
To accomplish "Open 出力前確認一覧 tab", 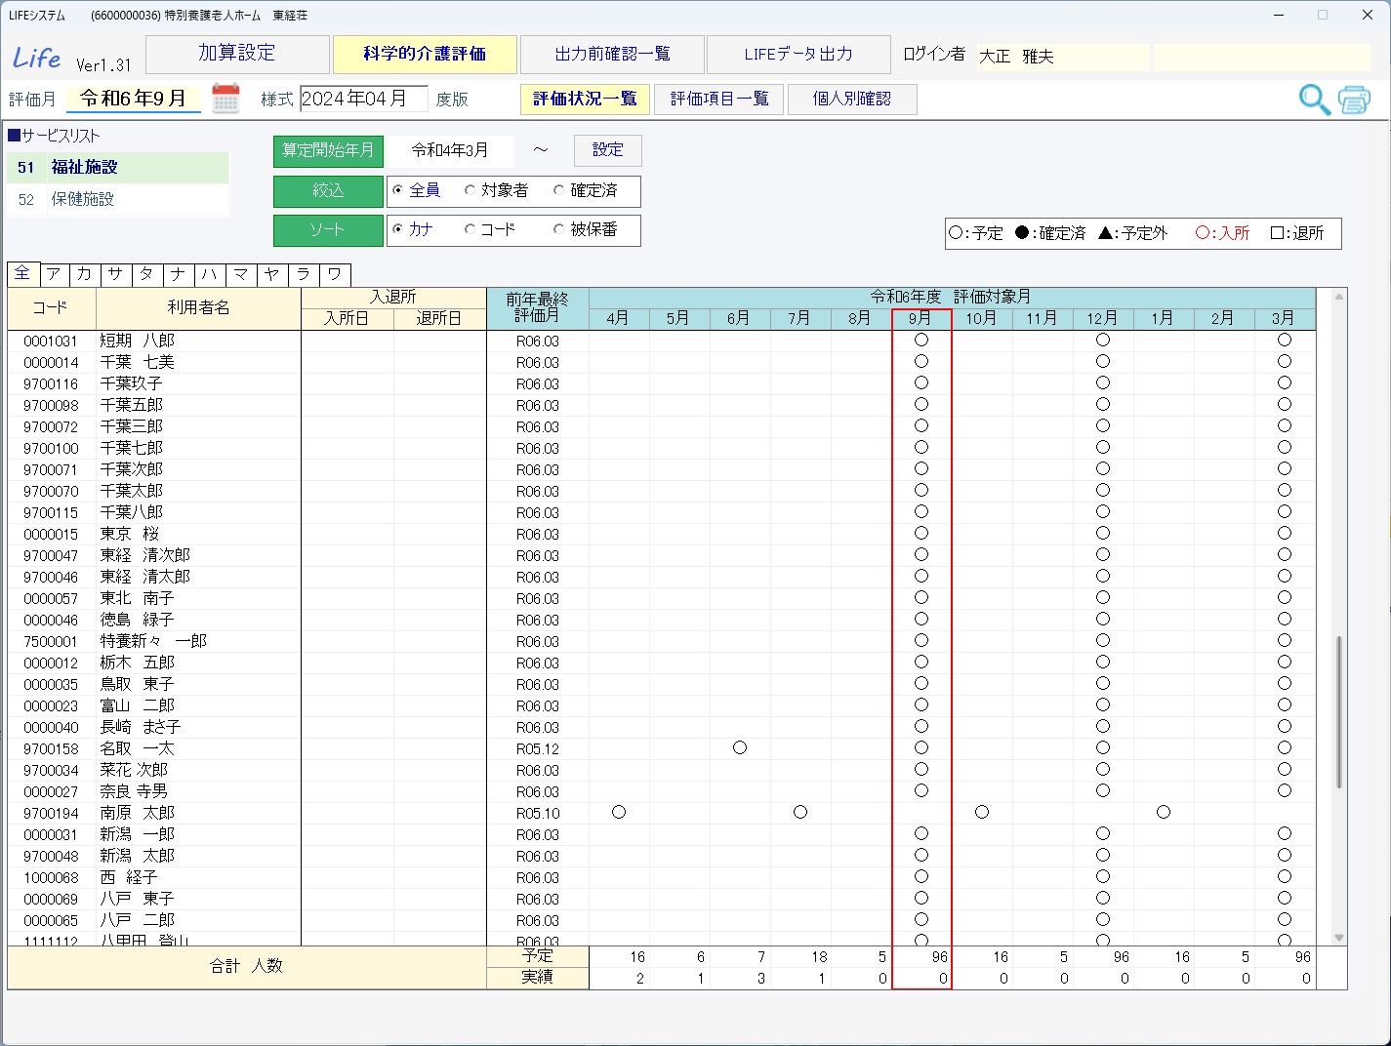I will [x=612, y=54].
